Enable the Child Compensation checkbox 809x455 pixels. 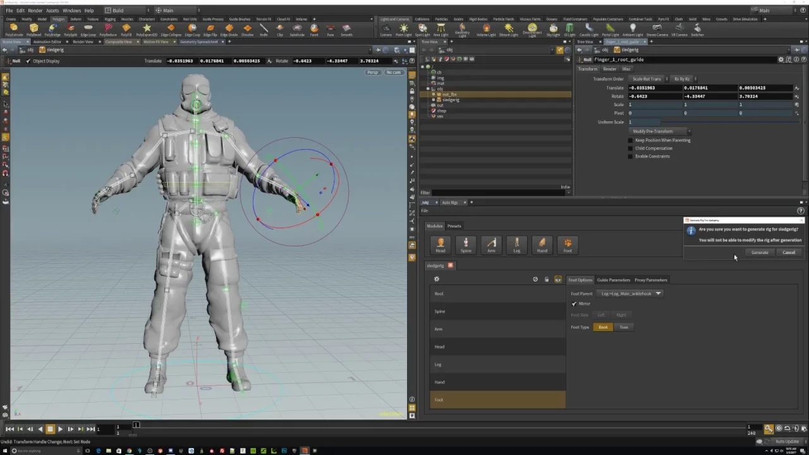(630, 148)
